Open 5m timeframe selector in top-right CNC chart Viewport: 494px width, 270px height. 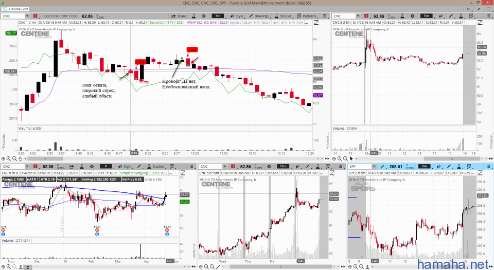426,16
